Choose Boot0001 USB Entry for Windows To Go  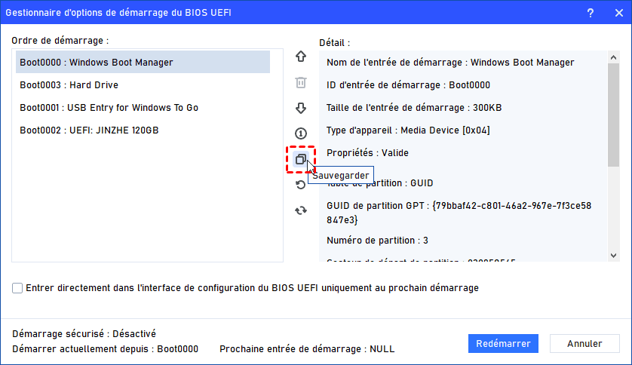click(109, 108)
